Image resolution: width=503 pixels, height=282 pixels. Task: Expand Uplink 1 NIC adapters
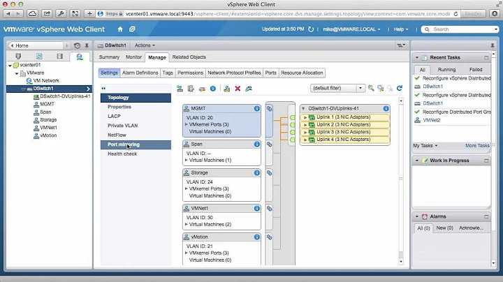tap(305, 117)
